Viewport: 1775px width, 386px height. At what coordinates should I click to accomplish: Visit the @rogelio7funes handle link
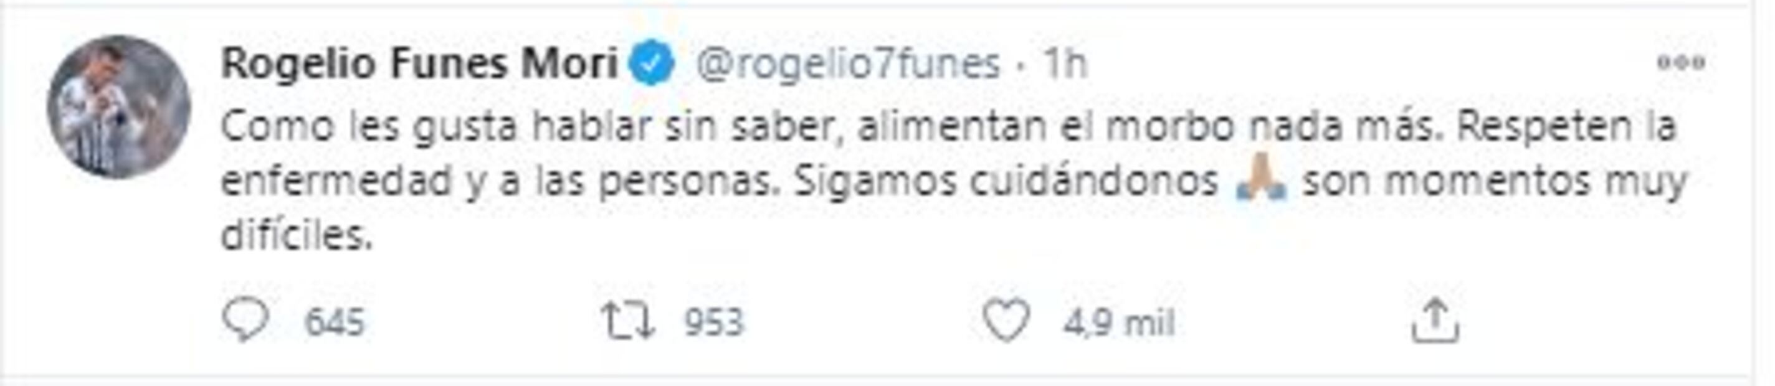coord(848,65)
